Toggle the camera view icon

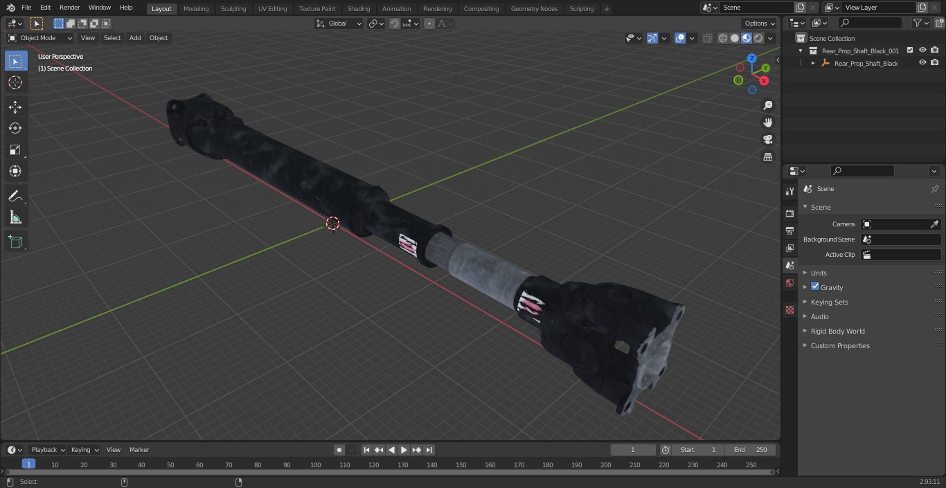767,140
